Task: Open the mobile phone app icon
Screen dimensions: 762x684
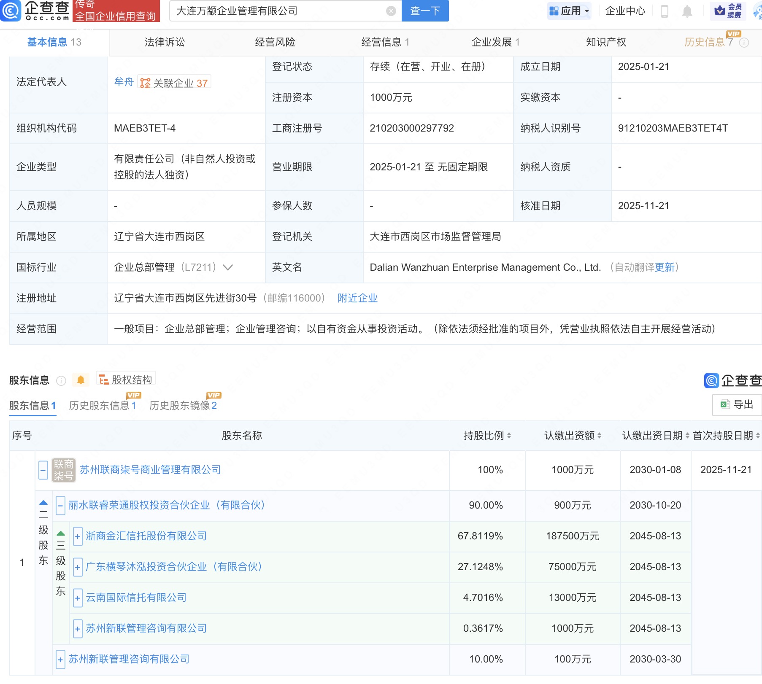Action: pos(664,11)
